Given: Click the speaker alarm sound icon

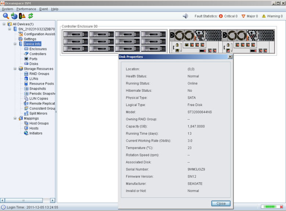Looking at the screenshot, I should tap(185, 16).
